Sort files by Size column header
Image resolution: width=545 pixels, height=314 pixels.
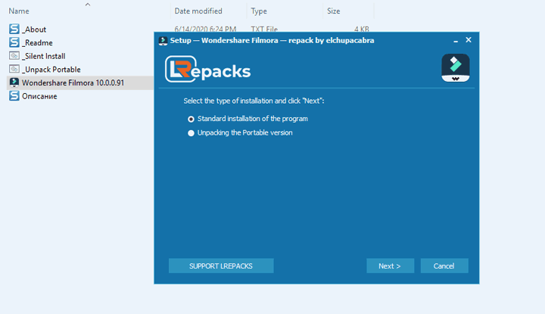pyautogui.click(x=333, y=11)
